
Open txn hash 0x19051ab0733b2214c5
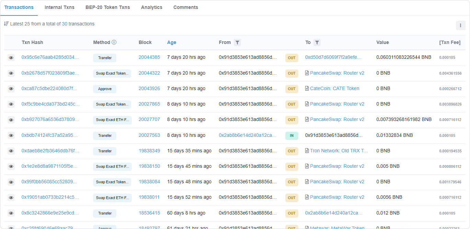[x=50, y=197]
